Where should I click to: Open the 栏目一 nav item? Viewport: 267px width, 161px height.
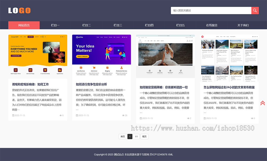pyautogui.click(x=55, y=25)
